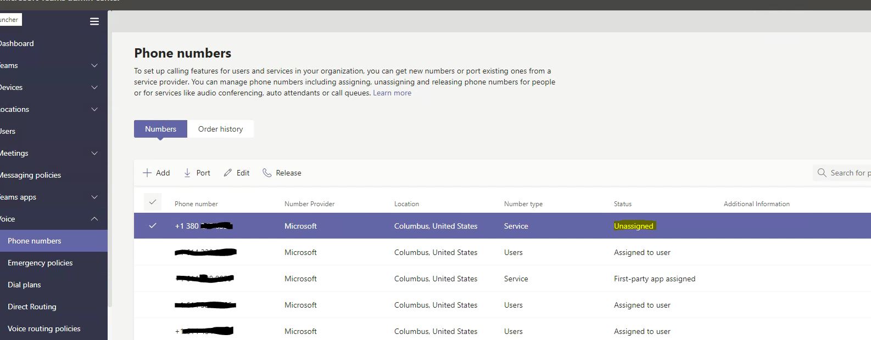Viewport: 871px width, 340px height.
Task: Expand the Teams sidebar section chevron
Action: point(94,65)
